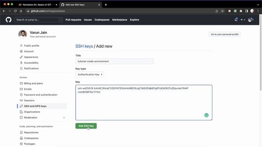Open a new browser tab

(106, 4)
